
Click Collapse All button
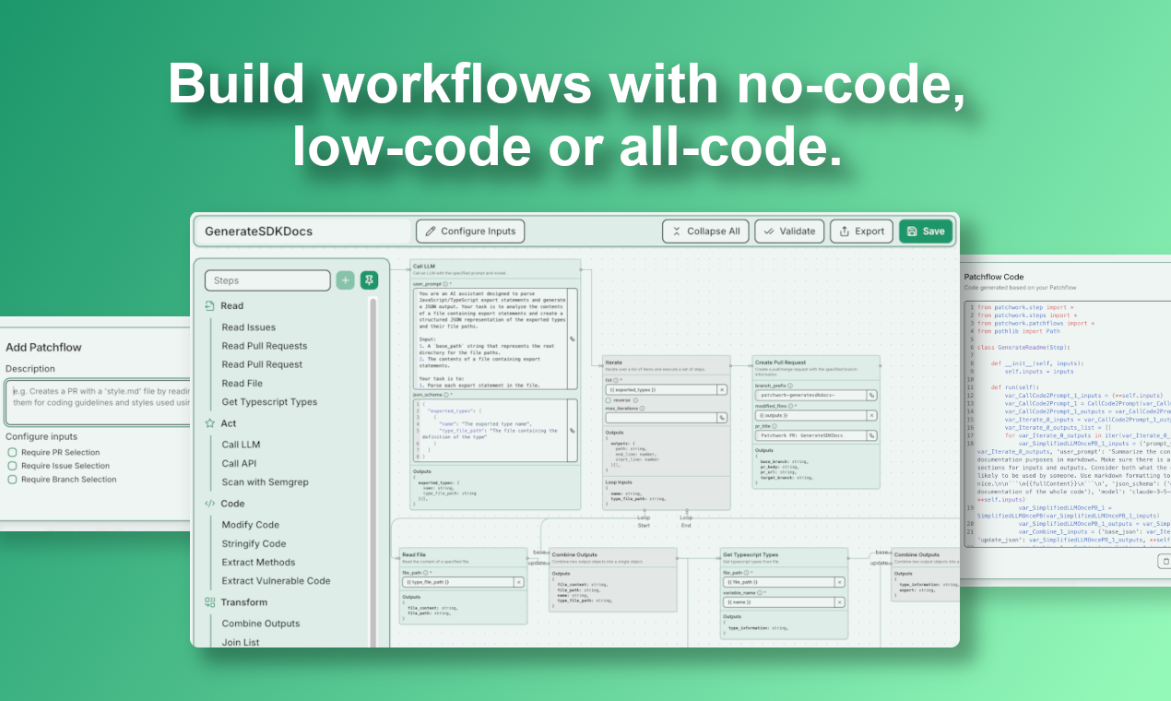coord(705,232)
